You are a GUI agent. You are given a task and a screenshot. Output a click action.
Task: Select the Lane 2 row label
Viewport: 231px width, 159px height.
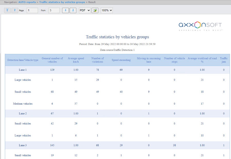pyautogui.click(x=23, y=114)
